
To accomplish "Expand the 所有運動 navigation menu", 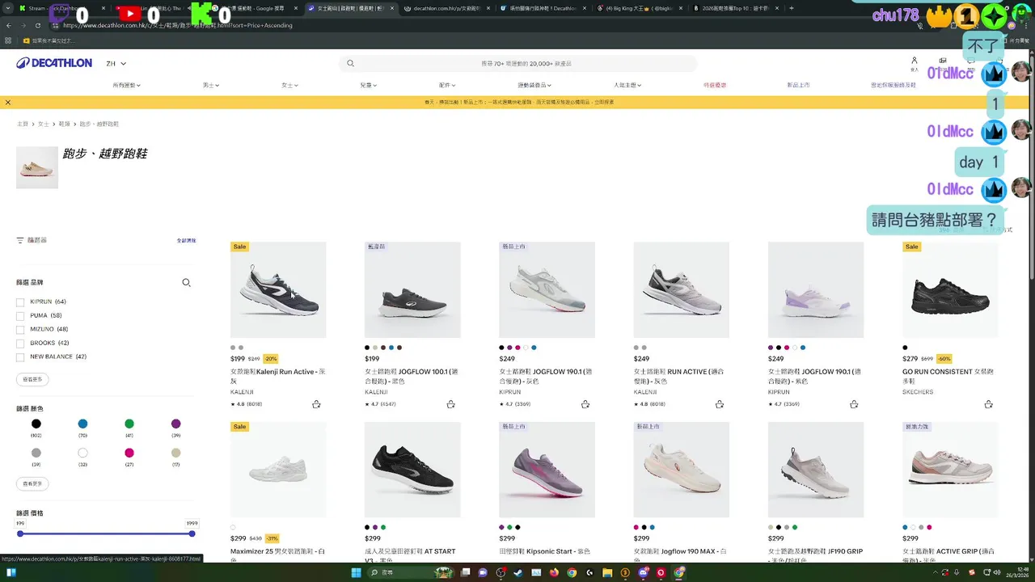I will (127, 85).
